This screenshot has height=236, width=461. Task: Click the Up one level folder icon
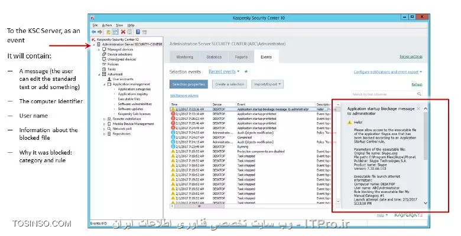coord(109,32)
